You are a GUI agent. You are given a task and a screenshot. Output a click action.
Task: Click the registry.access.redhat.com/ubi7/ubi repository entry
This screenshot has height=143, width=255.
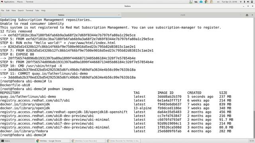point(35,100)
